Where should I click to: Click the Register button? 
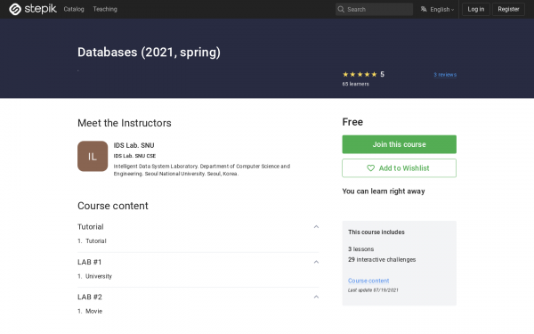tap(508, 9)
